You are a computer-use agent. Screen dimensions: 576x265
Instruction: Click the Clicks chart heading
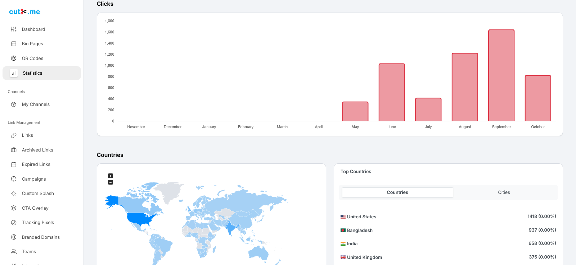pos(105,4)
